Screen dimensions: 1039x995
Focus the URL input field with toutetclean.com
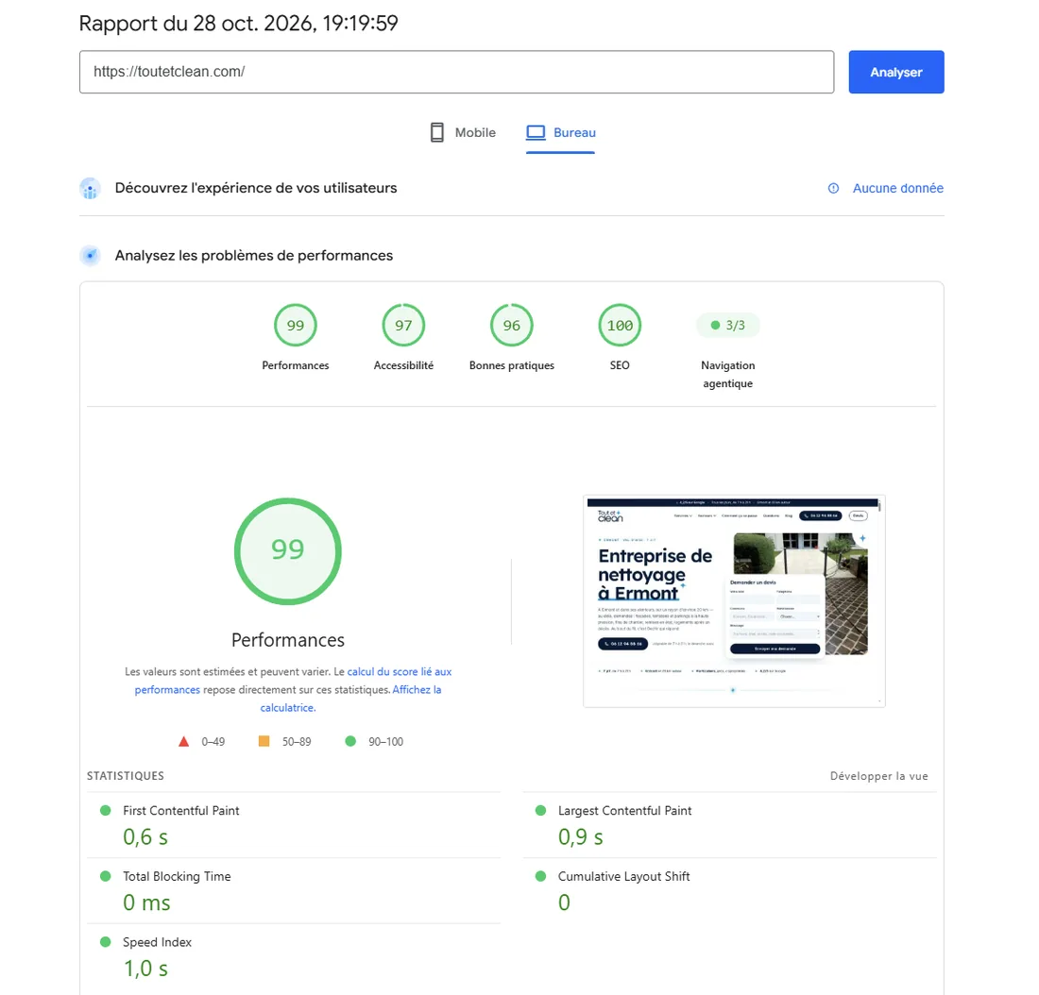[456, 72]
